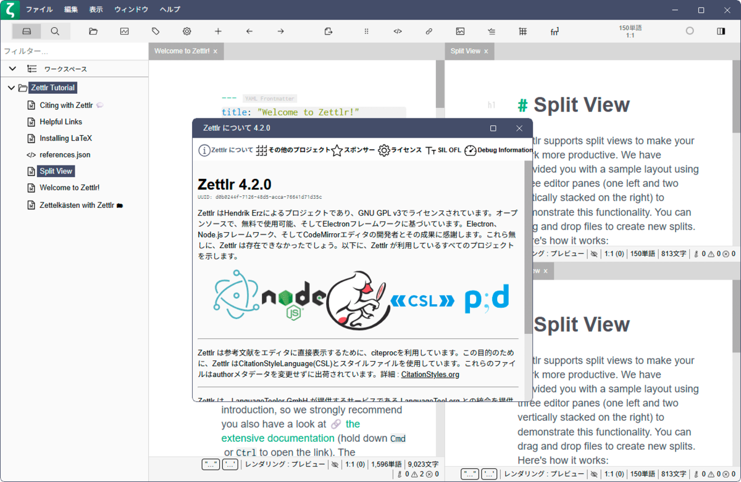Open Zettelkästen with Zettlr file

(77, 205)
